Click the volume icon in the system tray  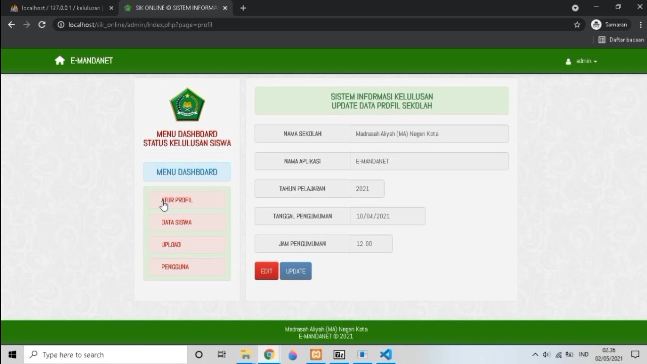(546, 354)
